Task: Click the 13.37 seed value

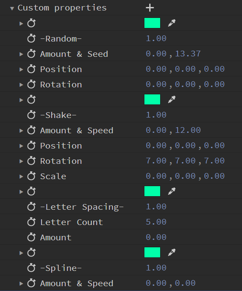Action: pyautogui.click(x=188, y=54)
